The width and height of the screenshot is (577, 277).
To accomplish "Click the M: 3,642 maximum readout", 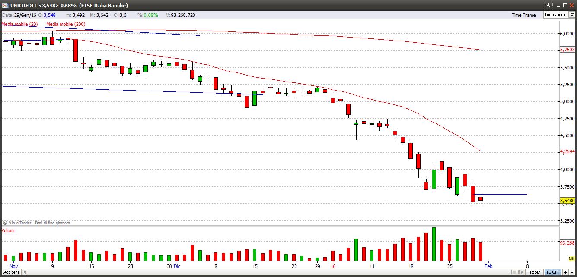I will [99, 15].
